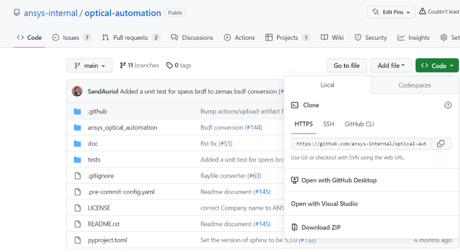Image resolution: width=460 pixels, height=252 pixels.
Task: Open the Rayfile converter commit message
Action: pos(223,176)
